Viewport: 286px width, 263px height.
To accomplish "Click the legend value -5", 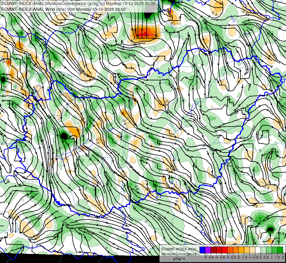I will (x=205, y=257).
